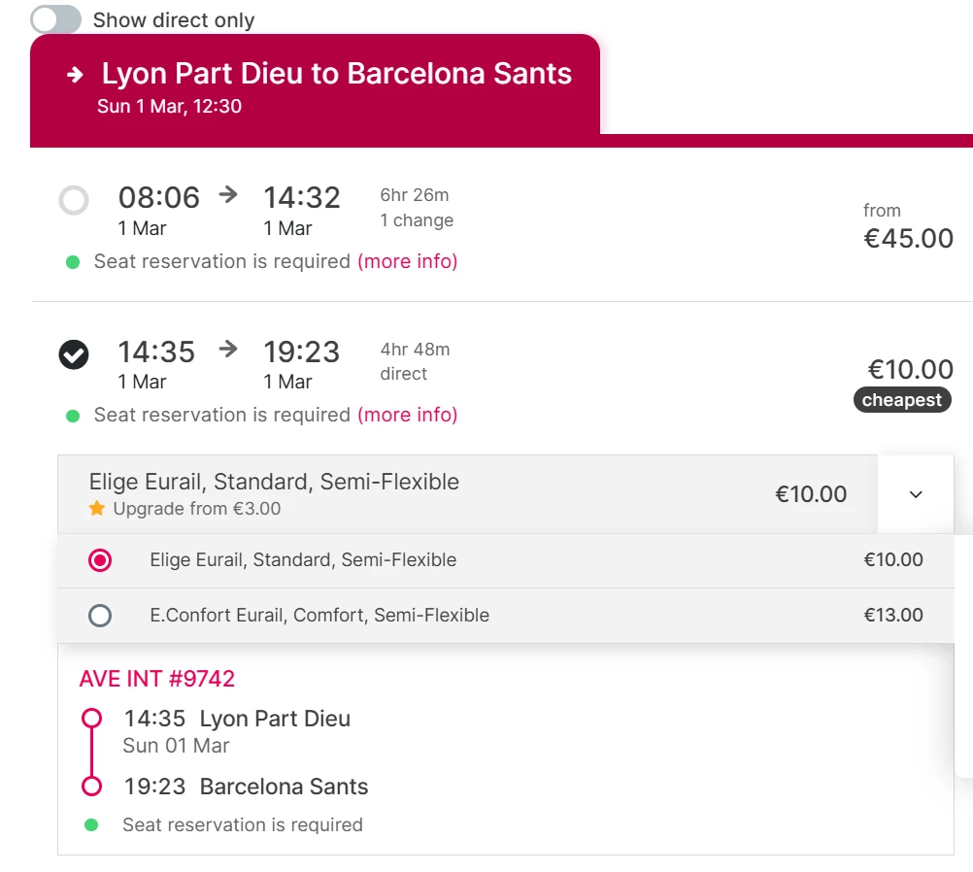Screen dimensions: 973x872
Task: Click more info link for 08:06 train
Action: pos(408,261)
